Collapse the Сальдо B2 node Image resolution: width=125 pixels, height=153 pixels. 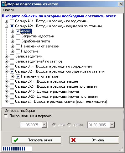point(6,71)
